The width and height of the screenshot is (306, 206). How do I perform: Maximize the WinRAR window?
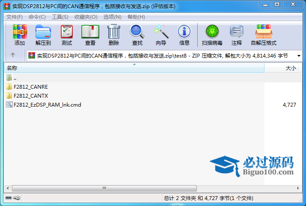pyautogui.click(x=277, y=5)
